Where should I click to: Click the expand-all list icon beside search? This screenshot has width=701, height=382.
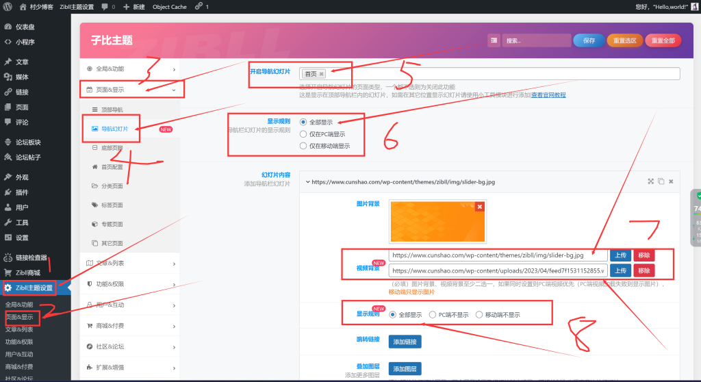494,40
